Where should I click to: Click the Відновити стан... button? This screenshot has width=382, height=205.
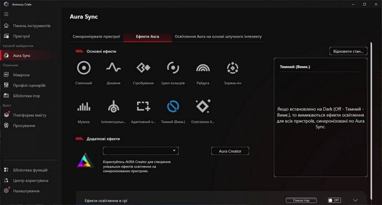click(349, 51)
